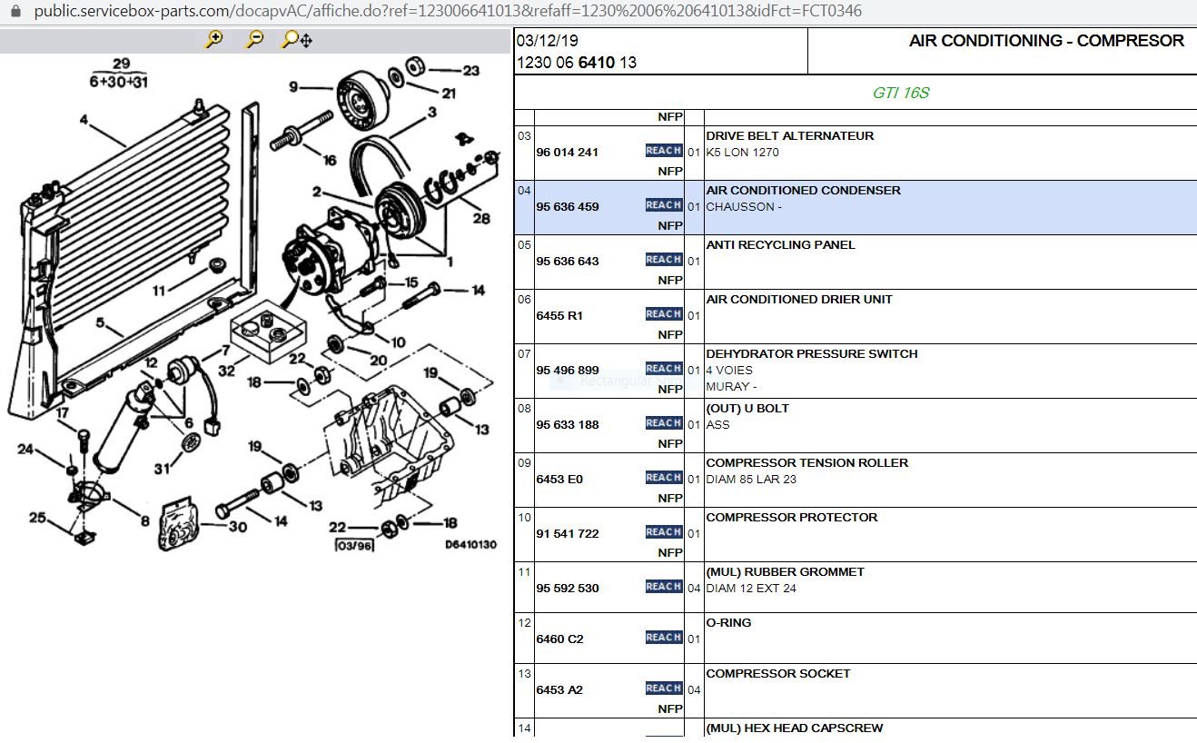Screen dimensions: 1197x743
Task: Open REACH badge for part 96 014 241
Action: click(x=664, y=151)
